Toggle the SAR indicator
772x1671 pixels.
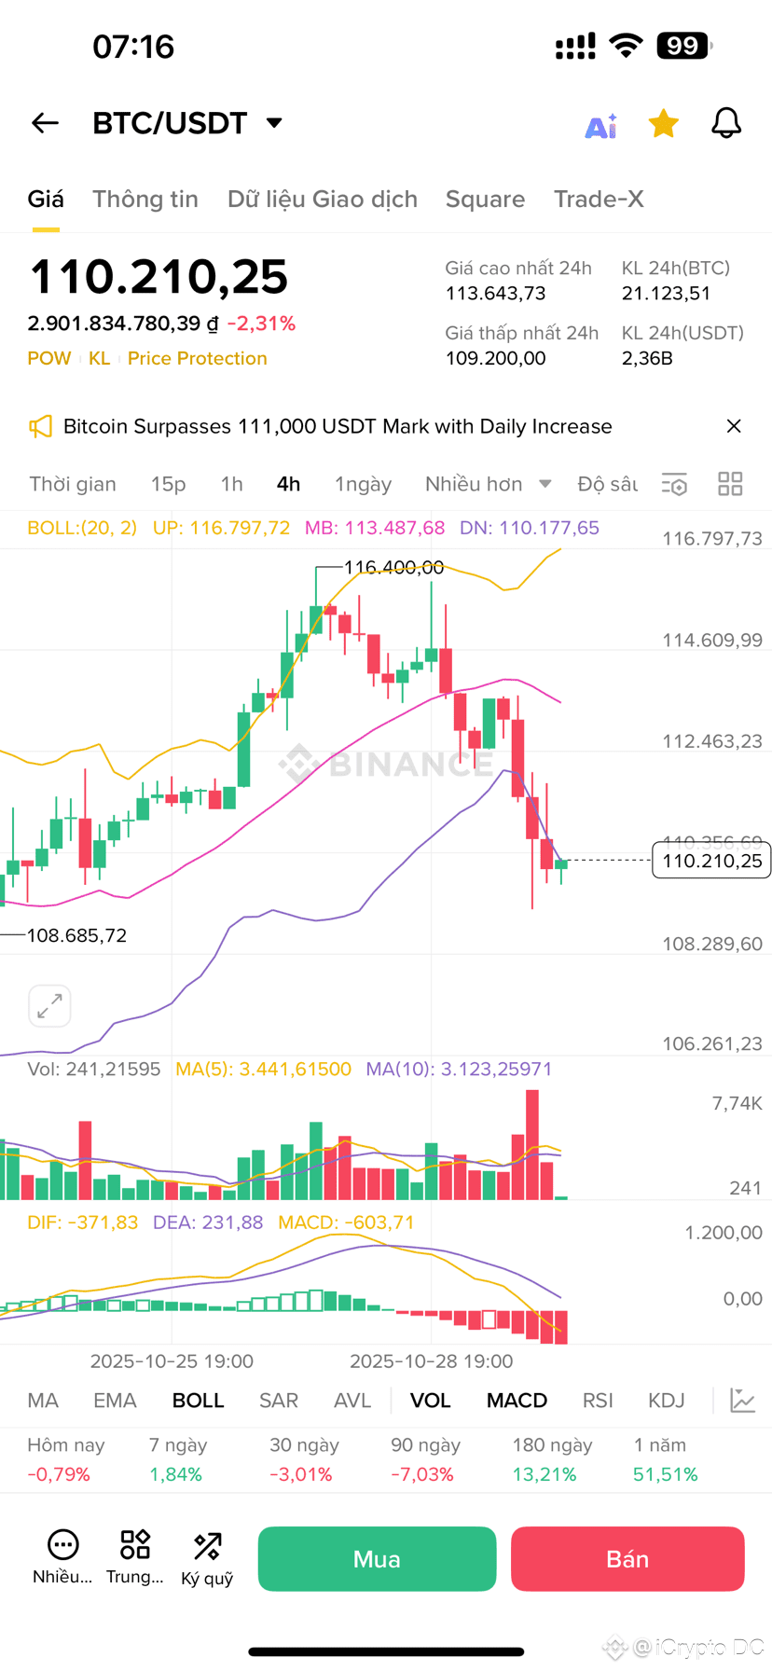[279, 1401]
